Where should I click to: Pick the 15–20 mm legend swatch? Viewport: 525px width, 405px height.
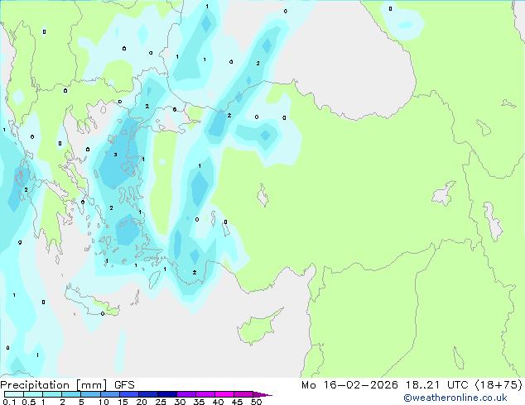click(128, 394)
